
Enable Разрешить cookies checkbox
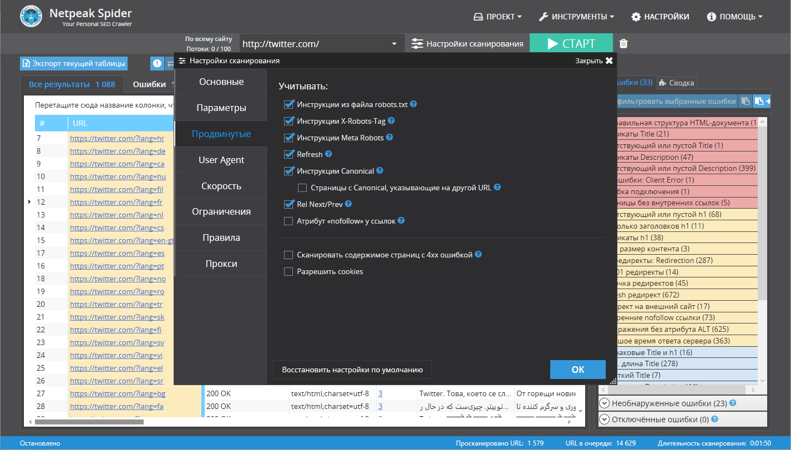pyautogui.click(x=288, y=271)
